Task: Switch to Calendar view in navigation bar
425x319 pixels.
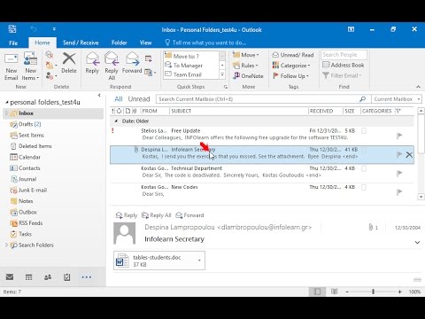Action: 28,277
